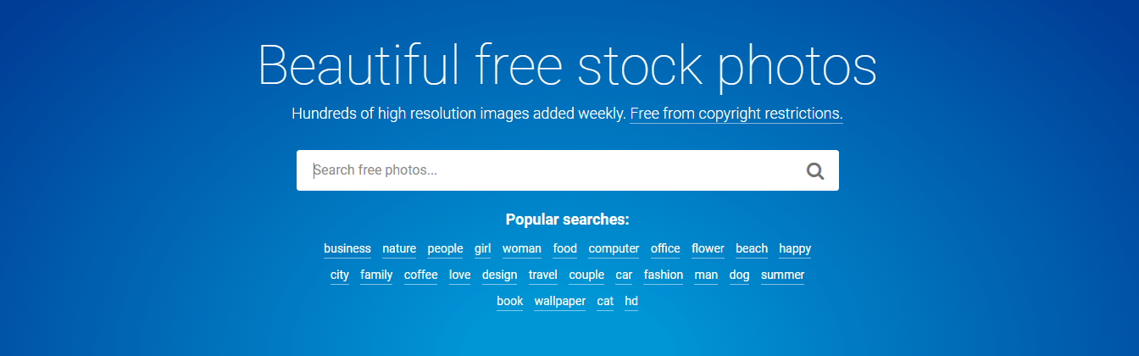Image resolution: width=1139 pixels, height=356 pixels.
Task: Choose the people search tag
Action: coord(445,248)
